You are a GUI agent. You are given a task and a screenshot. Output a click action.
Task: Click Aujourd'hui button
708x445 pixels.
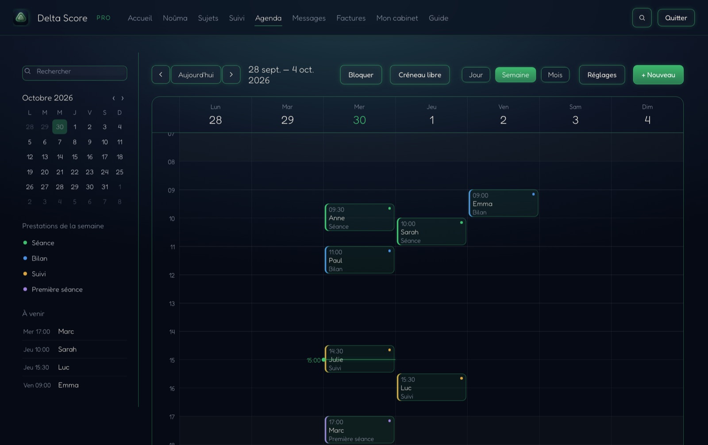pos(196,74)
